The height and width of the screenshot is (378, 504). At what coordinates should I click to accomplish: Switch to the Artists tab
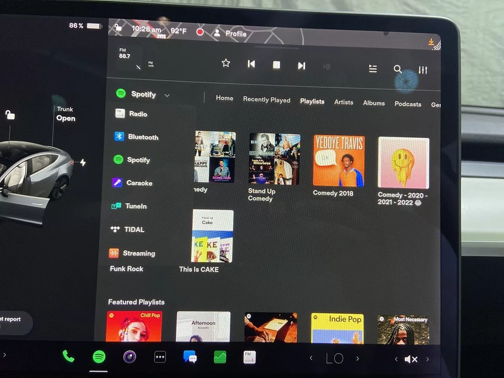pos(344,102)
